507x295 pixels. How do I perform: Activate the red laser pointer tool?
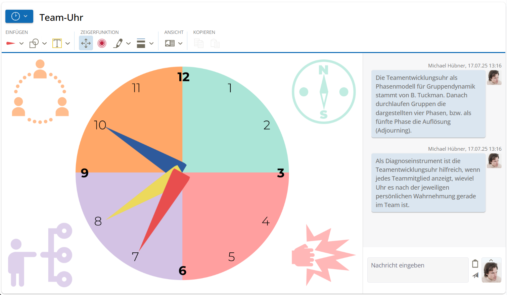point(102,43)
